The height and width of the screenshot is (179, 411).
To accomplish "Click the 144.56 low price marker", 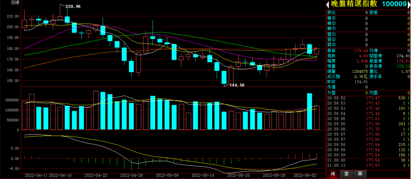I will (x=237, y=85).
